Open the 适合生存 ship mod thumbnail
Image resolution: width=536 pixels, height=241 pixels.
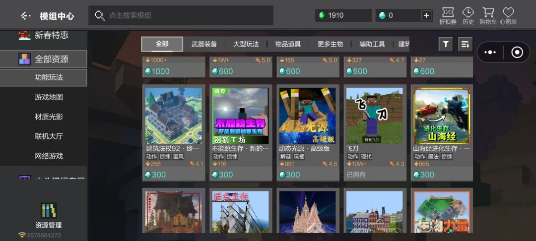pos(241,212)
